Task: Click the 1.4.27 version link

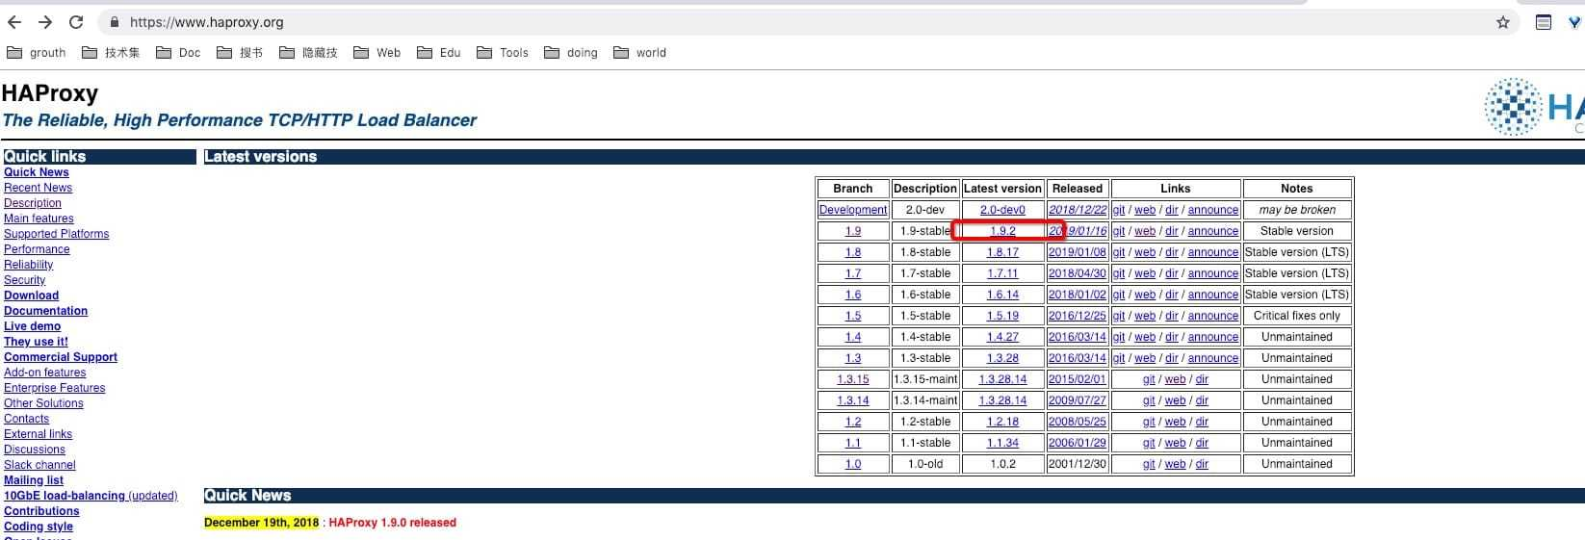Action: [x=1002, y=337]
